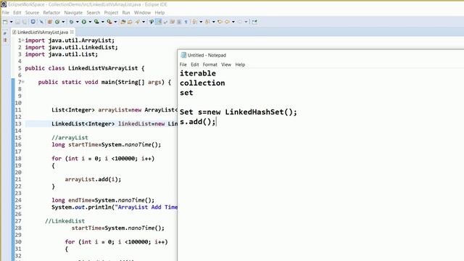Open the New wizard dropdown arrow

pos(12,22)
